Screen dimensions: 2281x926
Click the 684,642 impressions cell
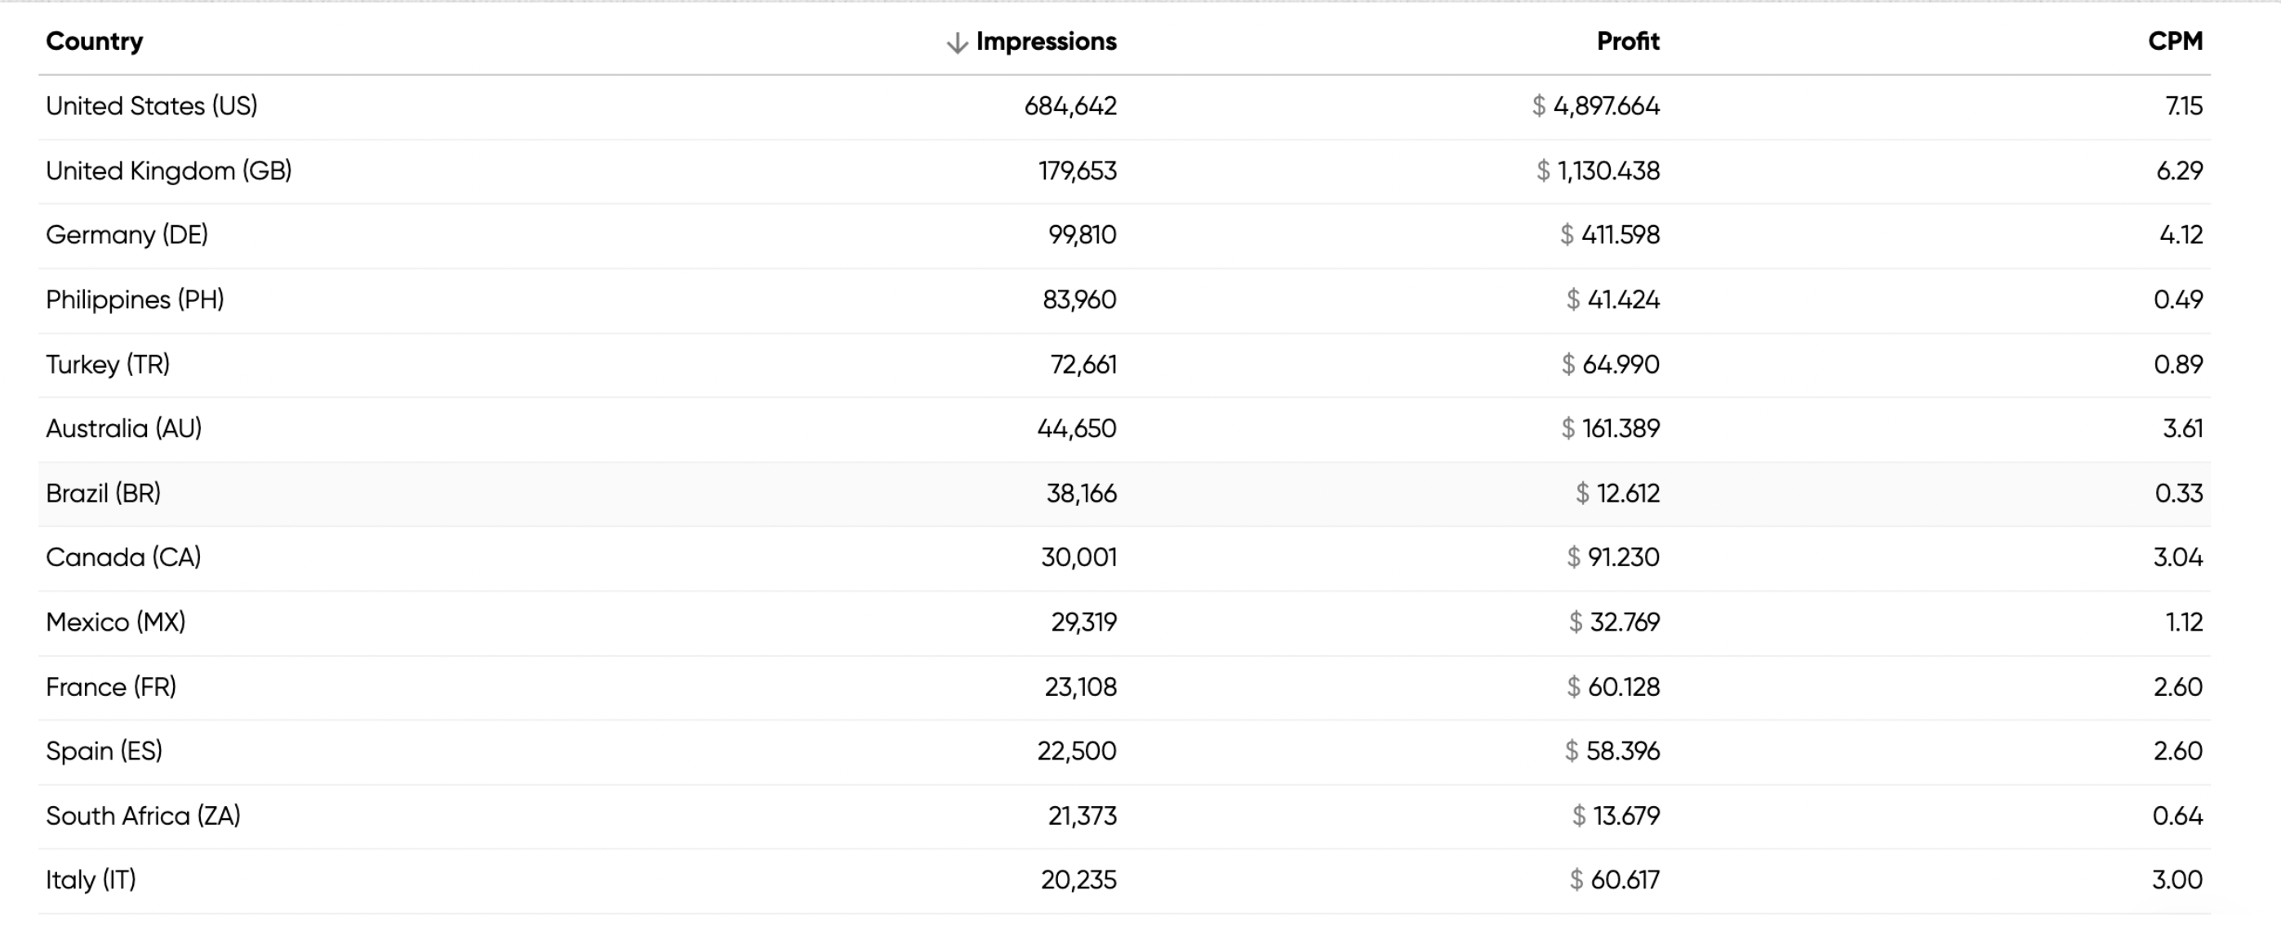1070,106
